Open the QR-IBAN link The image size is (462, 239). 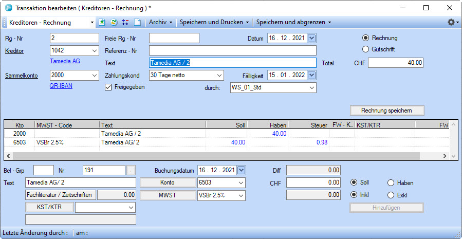click(61, 86)
